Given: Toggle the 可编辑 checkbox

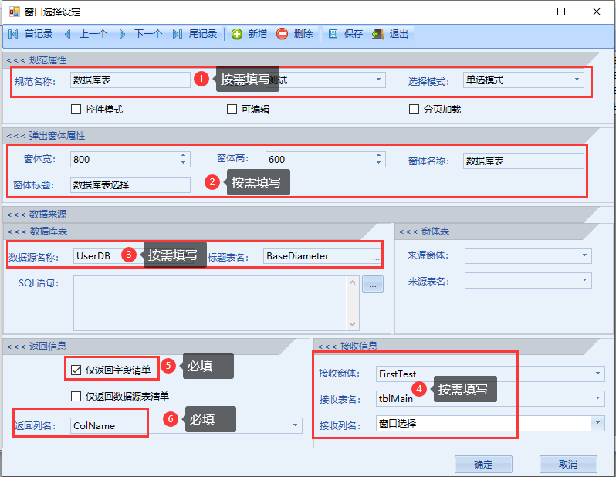Looking at the screenshot, I should pos(232,110).
